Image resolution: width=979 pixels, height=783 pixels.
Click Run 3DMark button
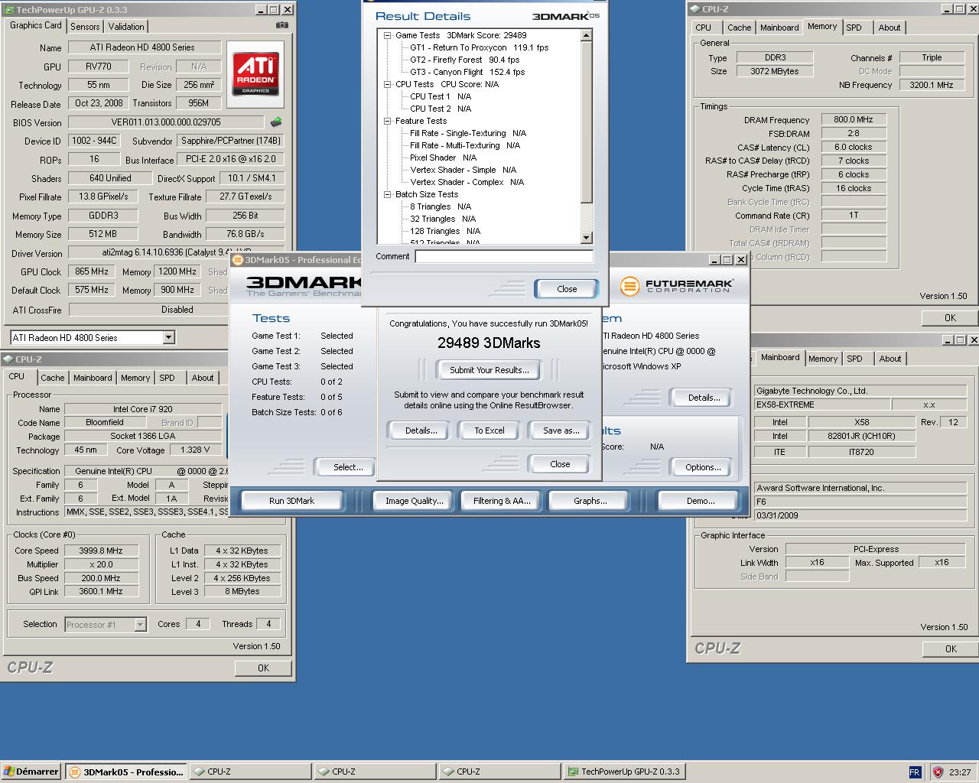(x=291, y=501)
